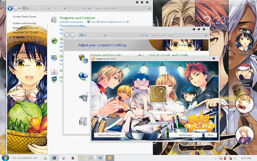The width and height of the screenshot is (257, 161).
Task: Click the search magnifier in the middle Control Panel window
Action: pos(206,35)
